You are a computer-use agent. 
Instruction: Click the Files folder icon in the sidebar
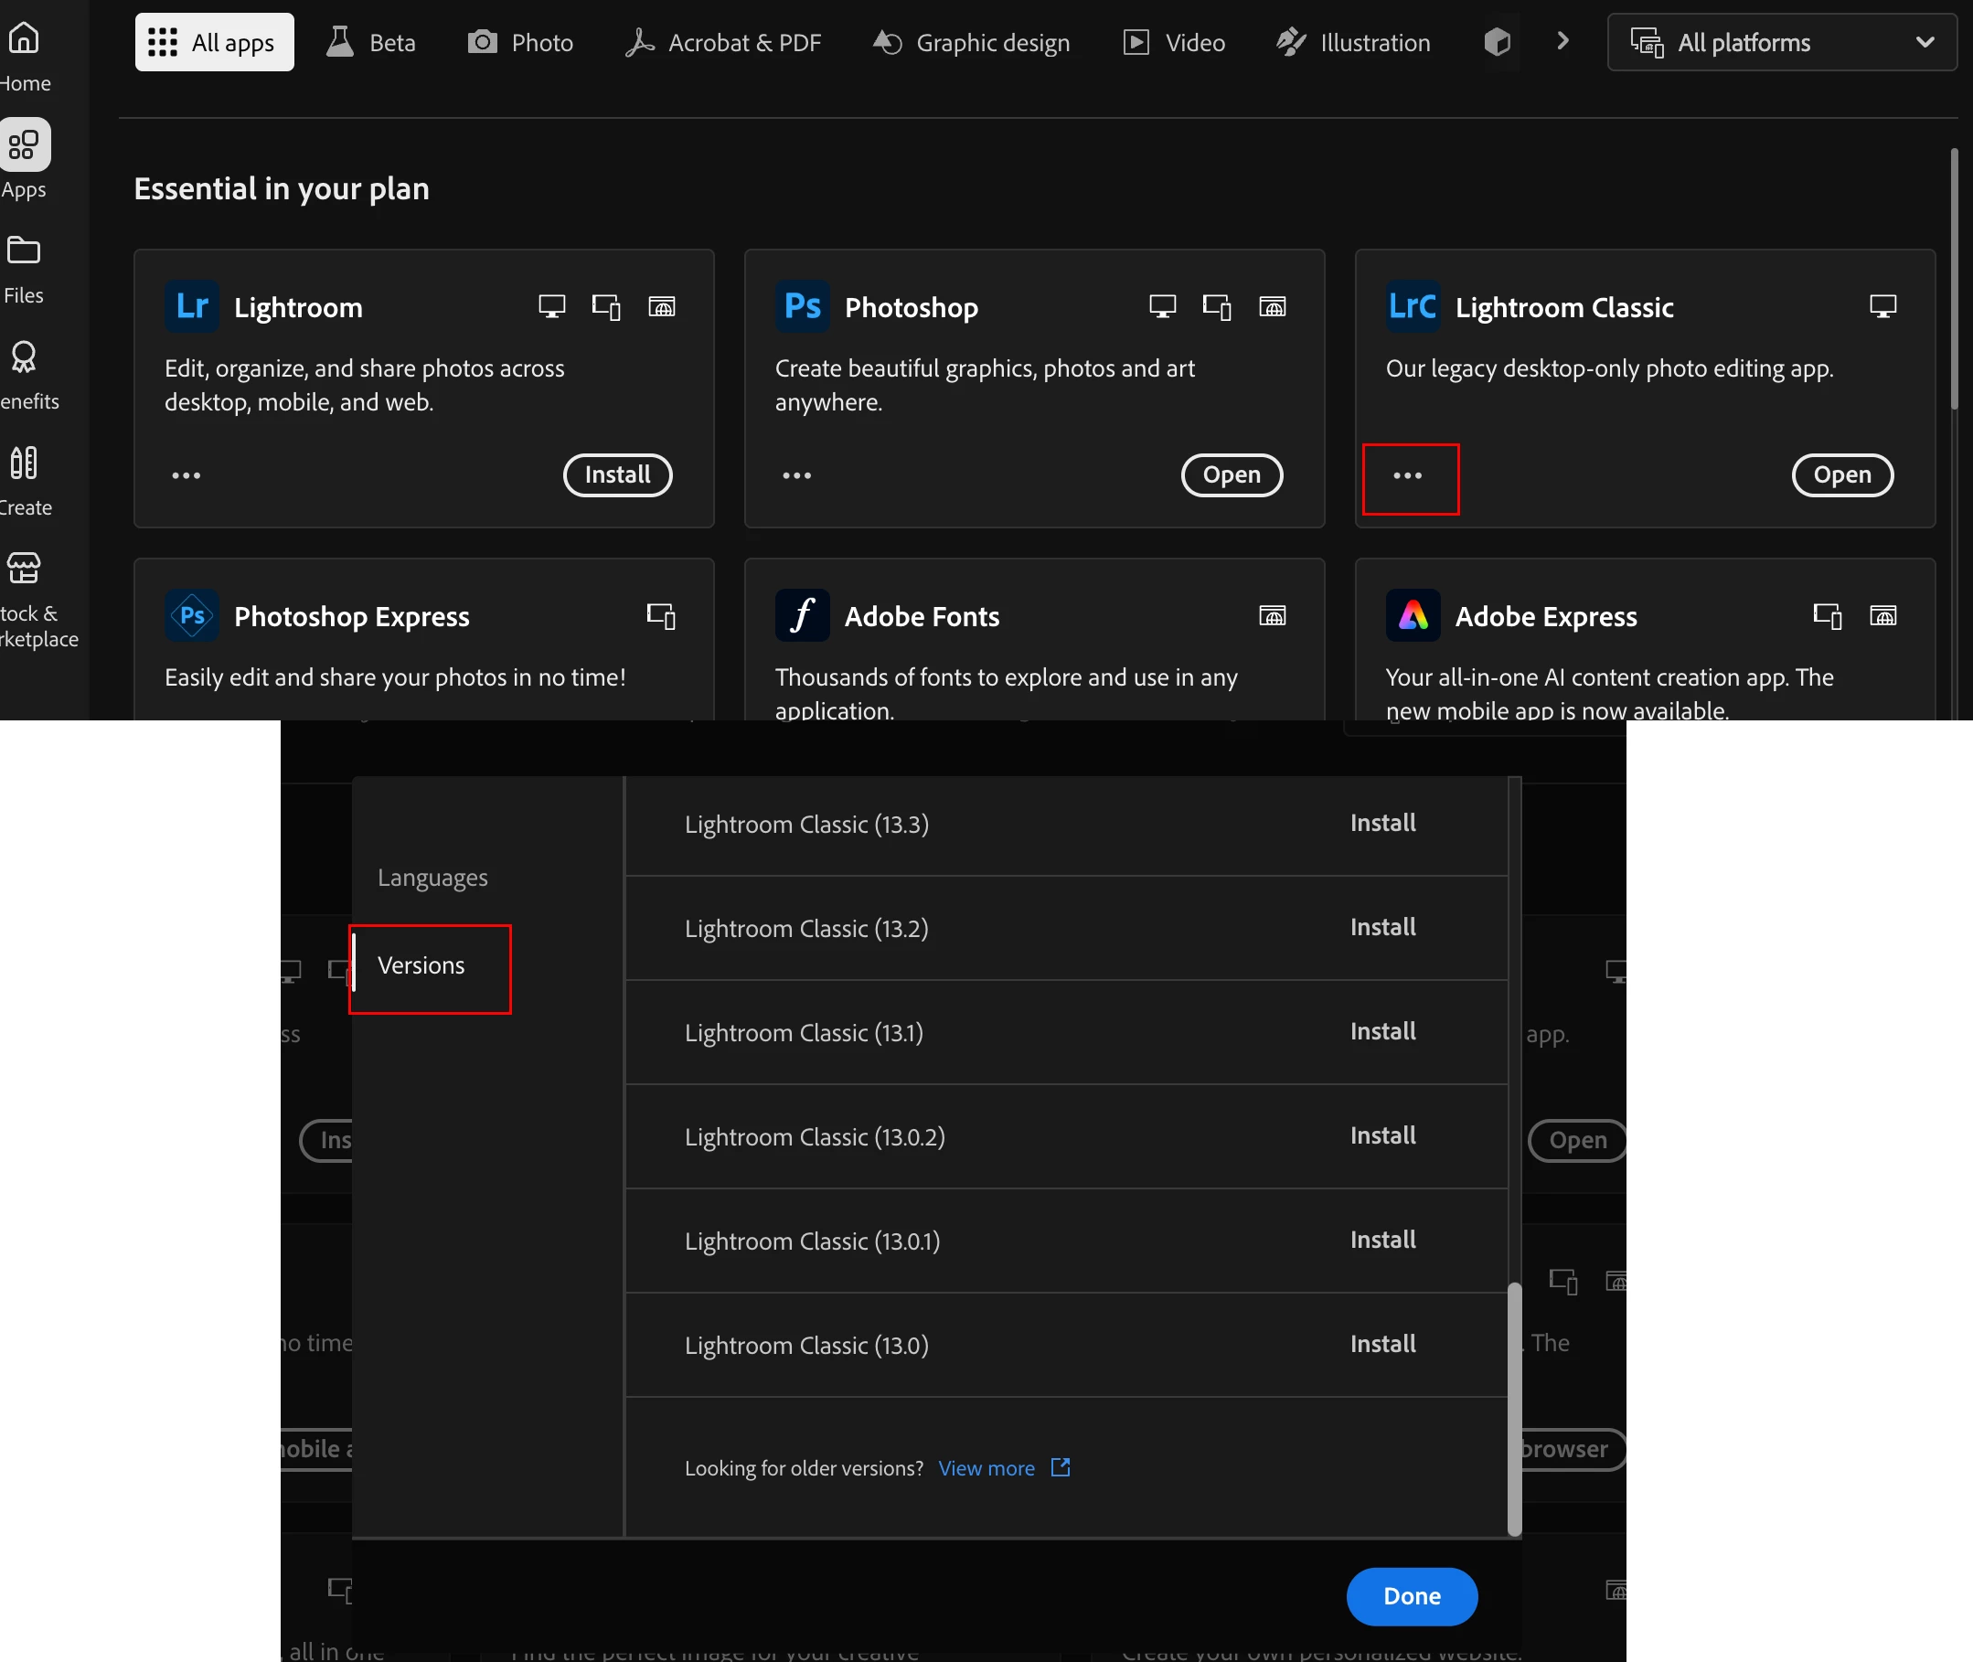pyautogui.click(x=24, y=251)
